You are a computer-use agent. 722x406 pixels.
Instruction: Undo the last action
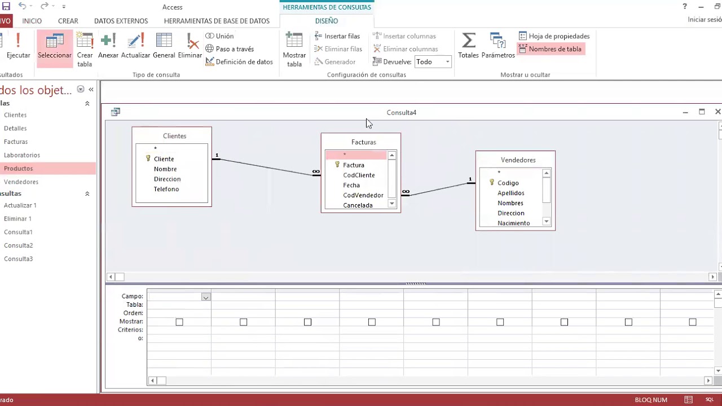coord(21,6)
